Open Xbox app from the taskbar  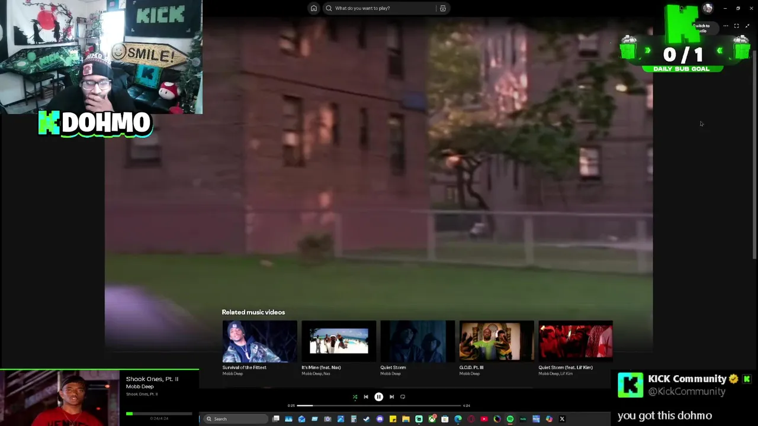point(432,419)
